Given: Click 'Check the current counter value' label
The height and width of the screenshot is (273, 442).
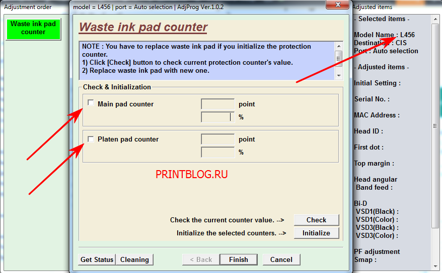Looking at the screenshot, I should 227,220.
